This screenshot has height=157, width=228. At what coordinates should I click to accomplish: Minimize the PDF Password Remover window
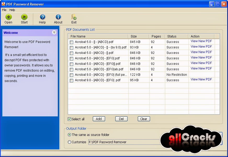point(212,4)
